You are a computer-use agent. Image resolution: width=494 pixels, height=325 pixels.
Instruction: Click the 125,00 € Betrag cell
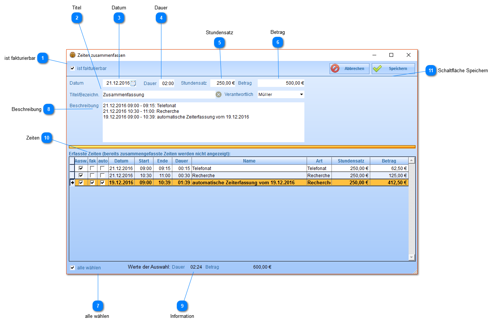[x=389, y=175]
